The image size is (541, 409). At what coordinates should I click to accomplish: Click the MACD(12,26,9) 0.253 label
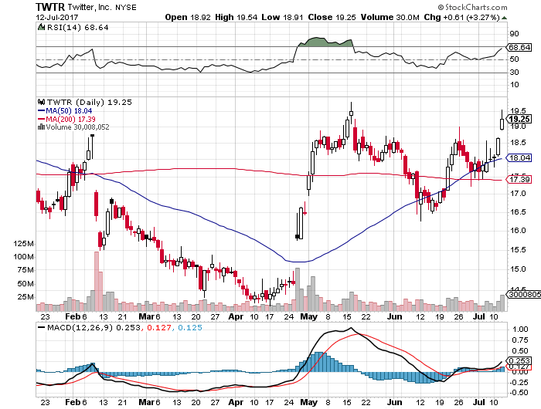pyautogui.click(x=94, y=327)
